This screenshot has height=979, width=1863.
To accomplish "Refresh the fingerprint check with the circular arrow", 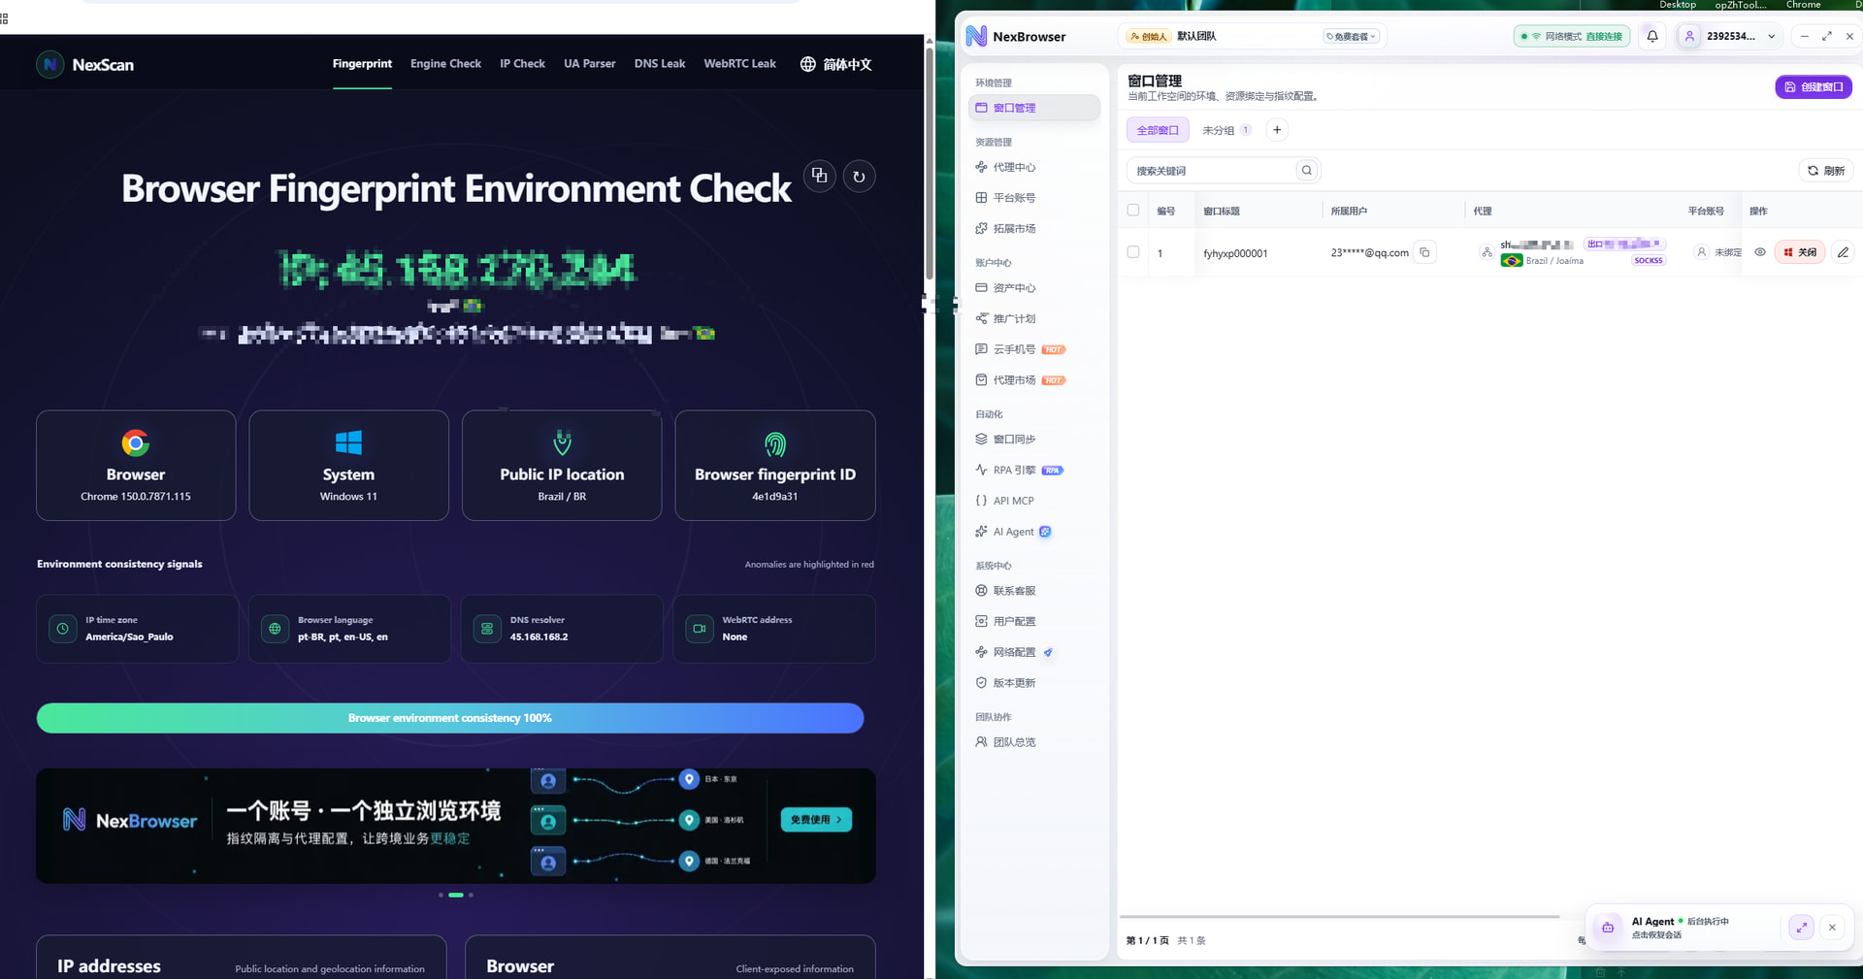I will point(859,177).
